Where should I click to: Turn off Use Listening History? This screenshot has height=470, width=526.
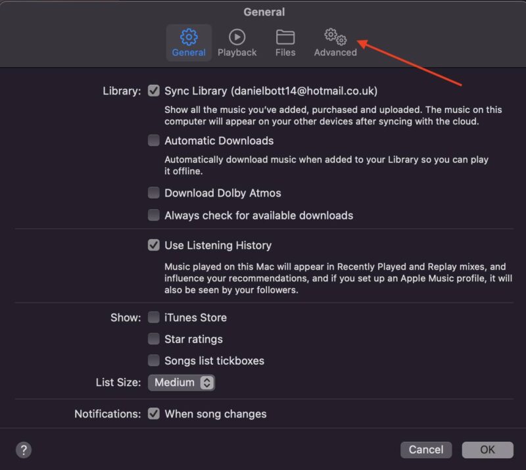(154, 245)
